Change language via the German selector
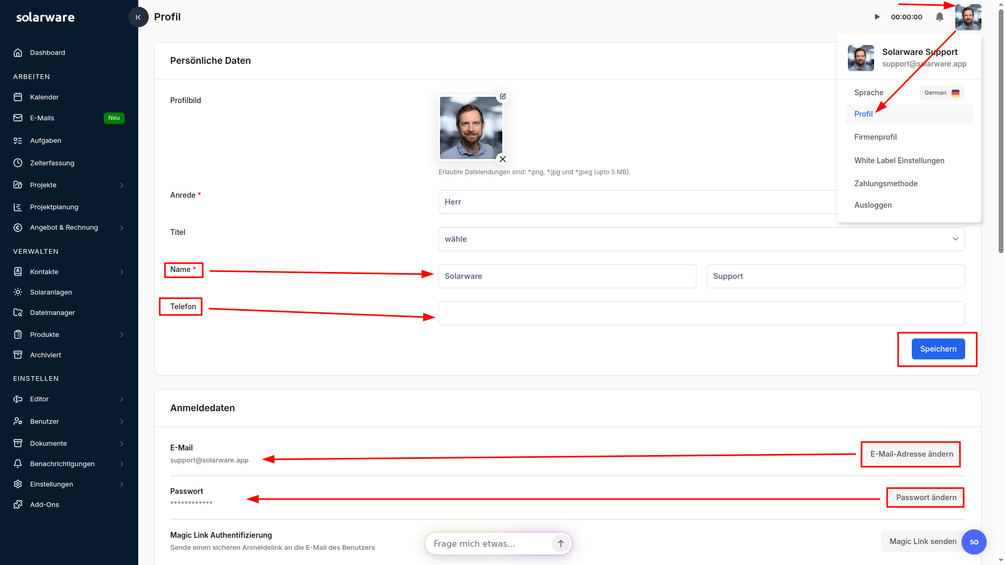Screen dimensions: 1005x565 [x=942, y=93]
